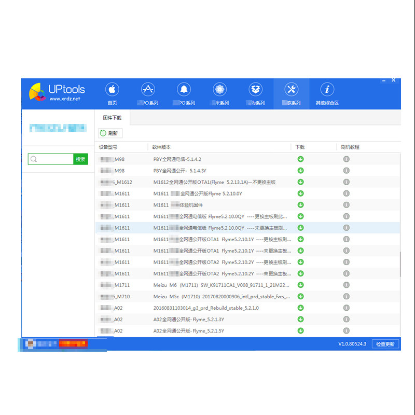Viewport: 415px width, 415px height.
Task: Click www.xrdz.net website text
Action: click(65, 99)
